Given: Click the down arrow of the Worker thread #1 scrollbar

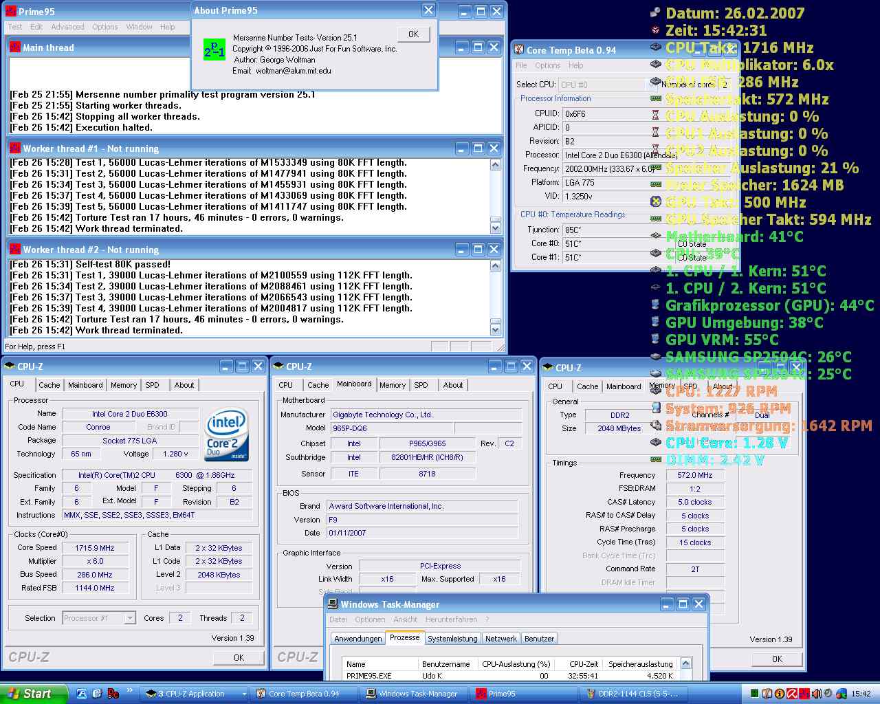Looking at the screenshot, I should pyautogui.click(x=495, y=228).
